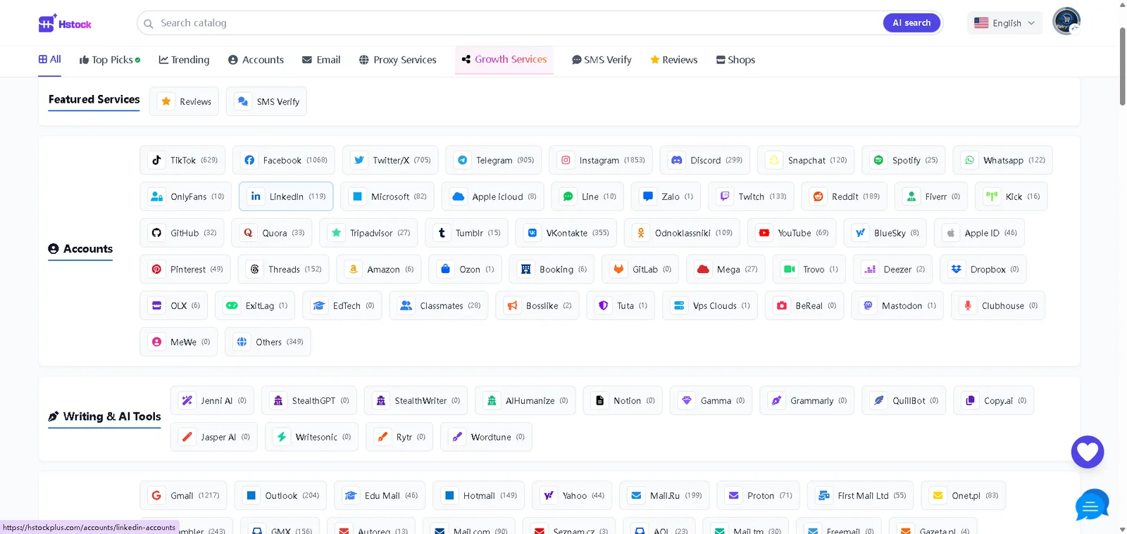Open the Writesonic tool category
Image resolution: width=1127 pixels, height=534 pixels.
312,437
